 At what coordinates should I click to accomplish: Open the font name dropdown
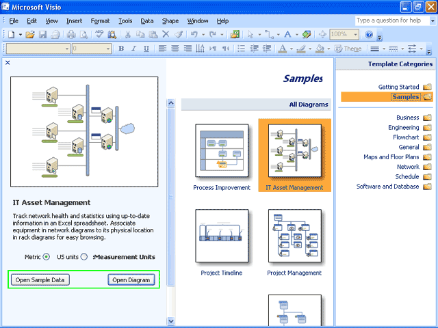[66, 49]
